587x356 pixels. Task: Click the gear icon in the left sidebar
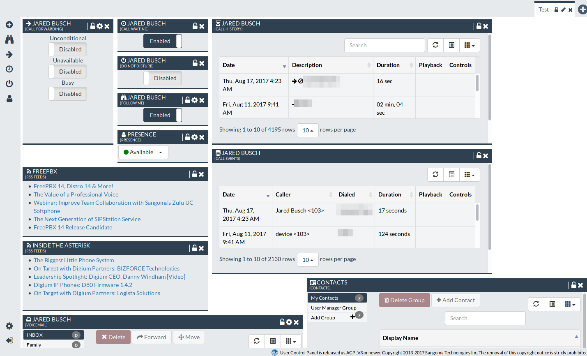point(9,326)
